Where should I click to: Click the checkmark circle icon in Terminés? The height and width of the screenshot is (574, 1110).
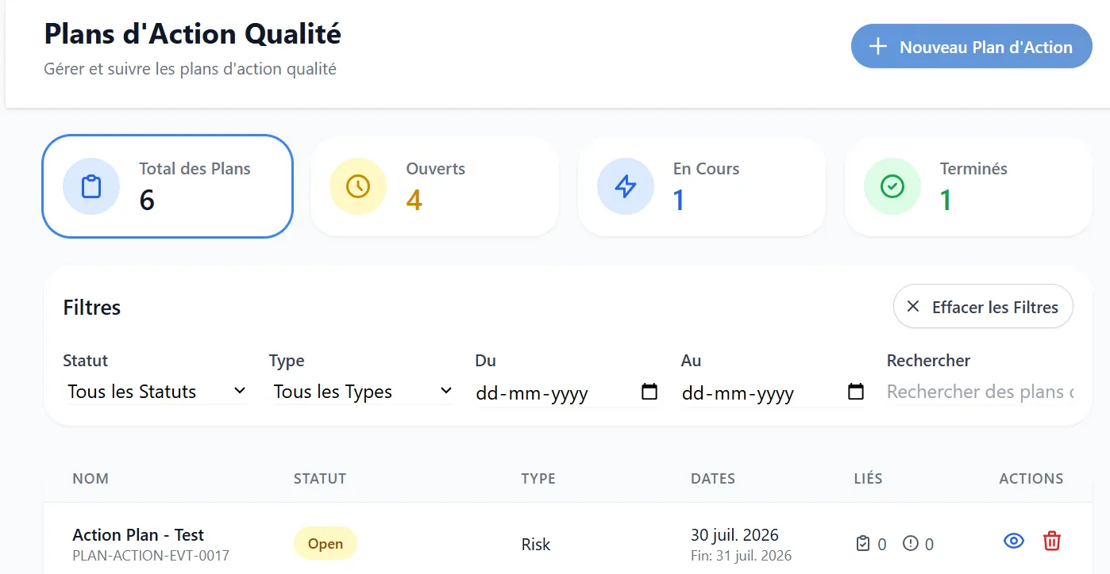pyautogui.click(x=892, y=186)
